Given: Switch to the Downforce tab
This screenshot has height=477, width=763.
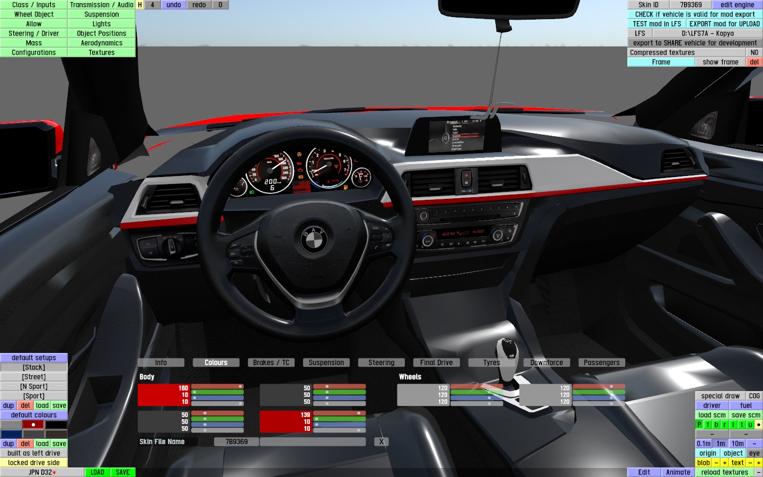Looking at the screenshot, I should tap(547, 363).
